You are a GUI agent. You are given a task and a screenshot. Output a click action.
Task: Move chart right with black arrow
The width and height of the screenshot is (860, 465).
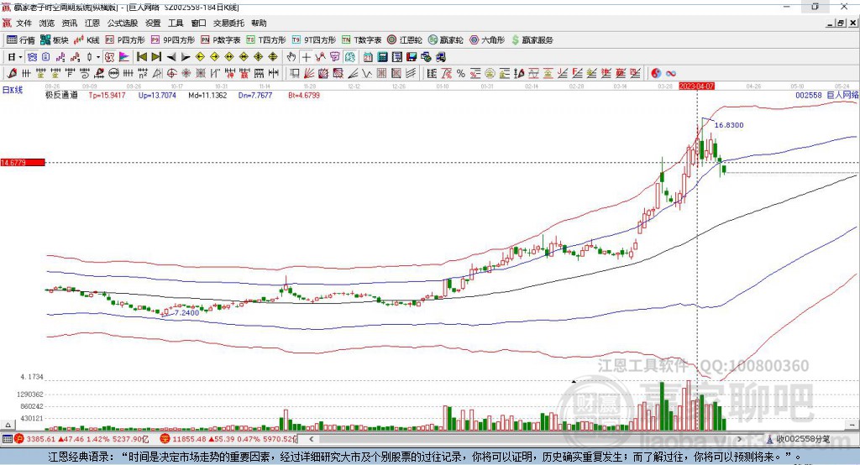186,57
